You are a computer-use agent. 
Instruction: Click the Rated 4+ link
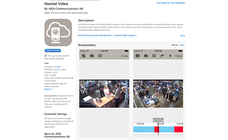pos(49,89)
